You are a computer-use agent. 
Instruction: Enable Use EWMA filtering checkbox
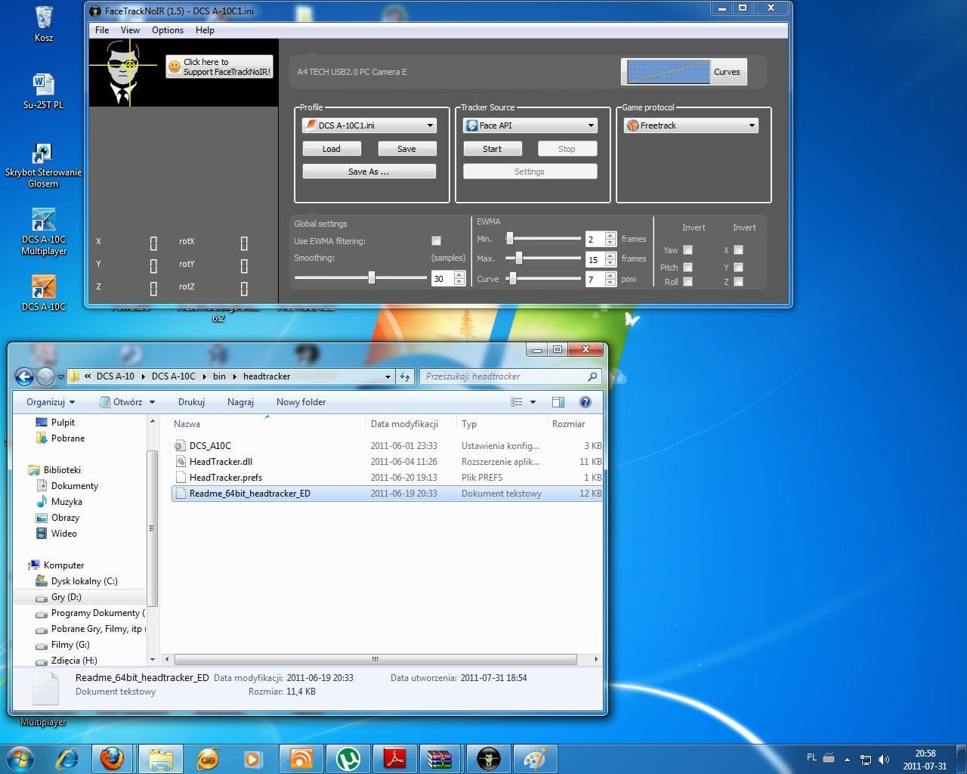[436, 241]
